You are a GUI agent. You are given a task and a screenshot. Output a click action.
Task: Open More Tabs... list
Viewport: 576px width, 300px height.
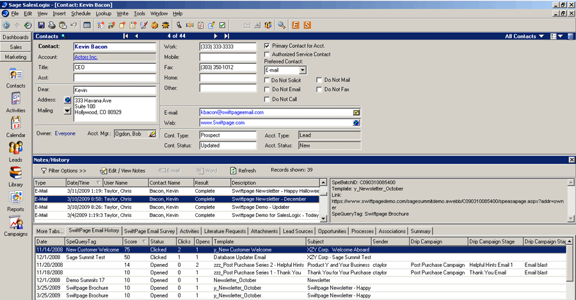(49, 231)
